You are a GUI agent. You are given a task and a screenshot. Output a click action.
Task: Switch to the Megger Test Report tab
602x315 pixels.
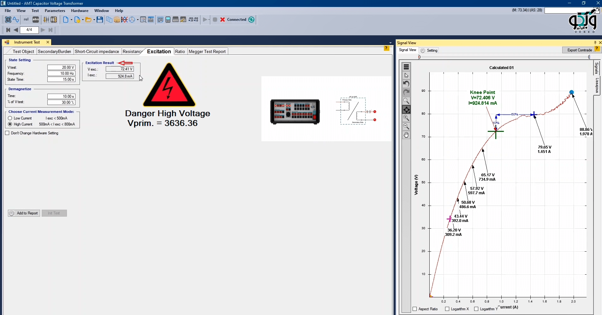click(x=207, y=51)
